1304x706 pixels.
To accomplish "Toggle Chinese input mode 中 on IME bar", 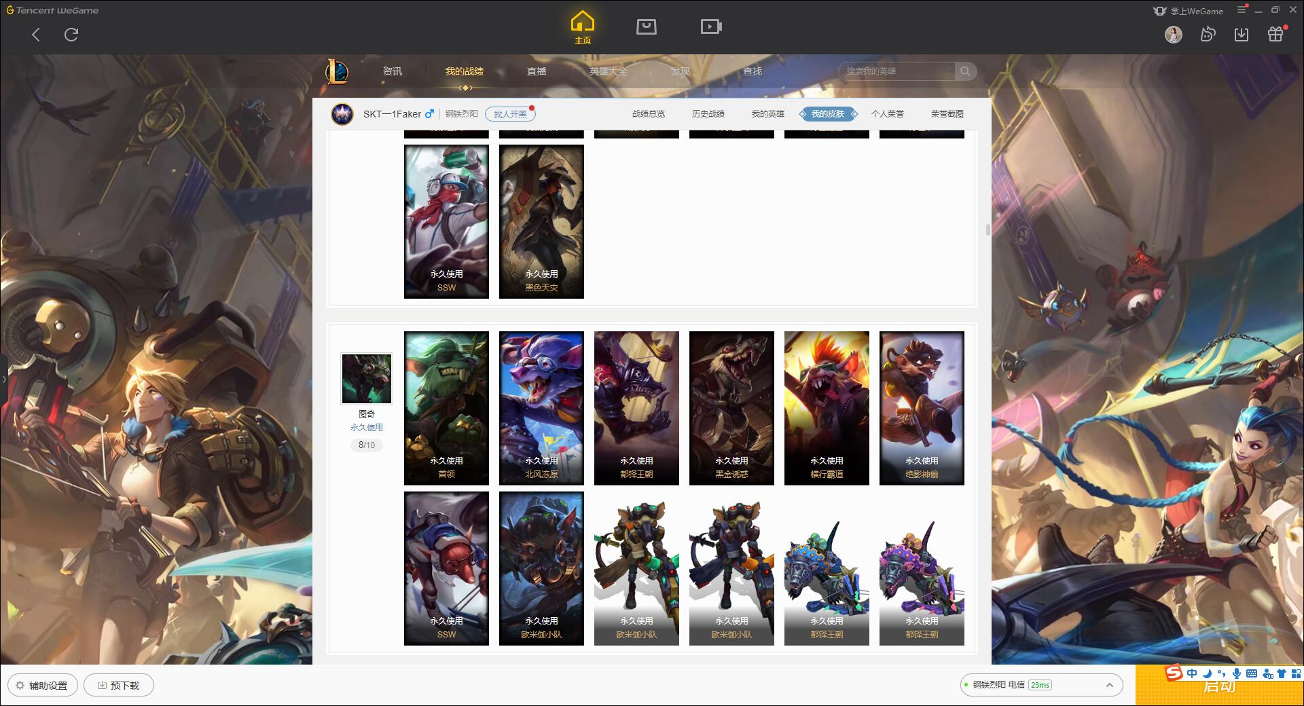I will [1192, 673].
